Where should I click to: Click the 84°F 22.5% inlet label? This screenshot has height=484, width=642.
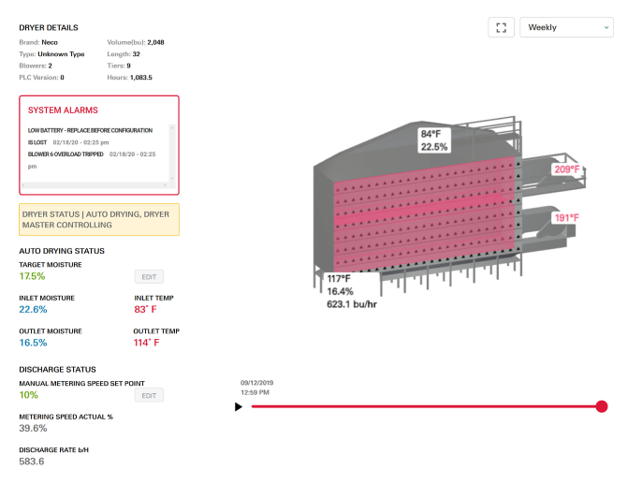coord(434,140)
